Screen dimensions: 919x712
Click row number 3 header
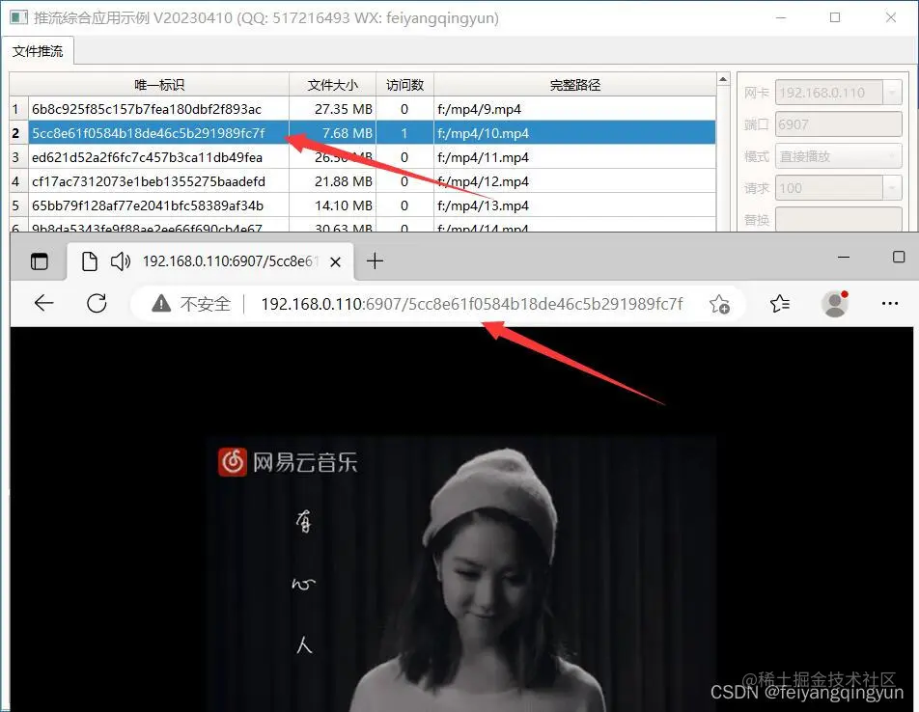click(18, 157)
